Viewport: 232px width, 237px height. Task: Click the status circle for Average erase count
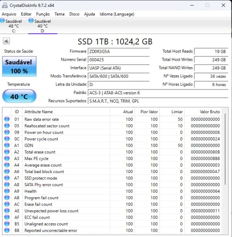(7, 165)
